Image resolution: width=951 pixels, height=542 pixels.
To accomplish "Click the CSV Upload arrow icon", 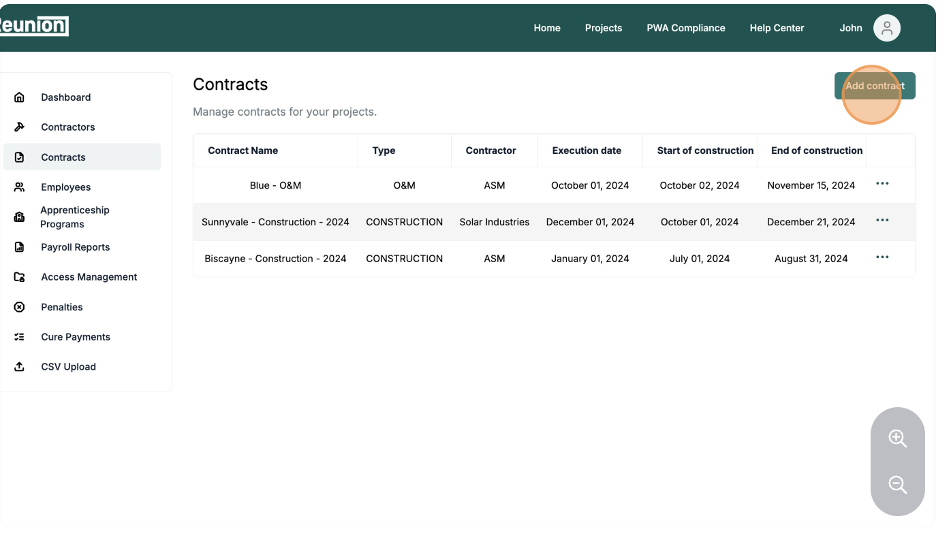I will point(19,367).
